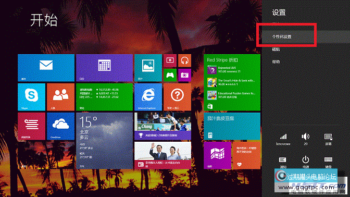
Task: Launch the Video app small tile
Action: [170, 60]
